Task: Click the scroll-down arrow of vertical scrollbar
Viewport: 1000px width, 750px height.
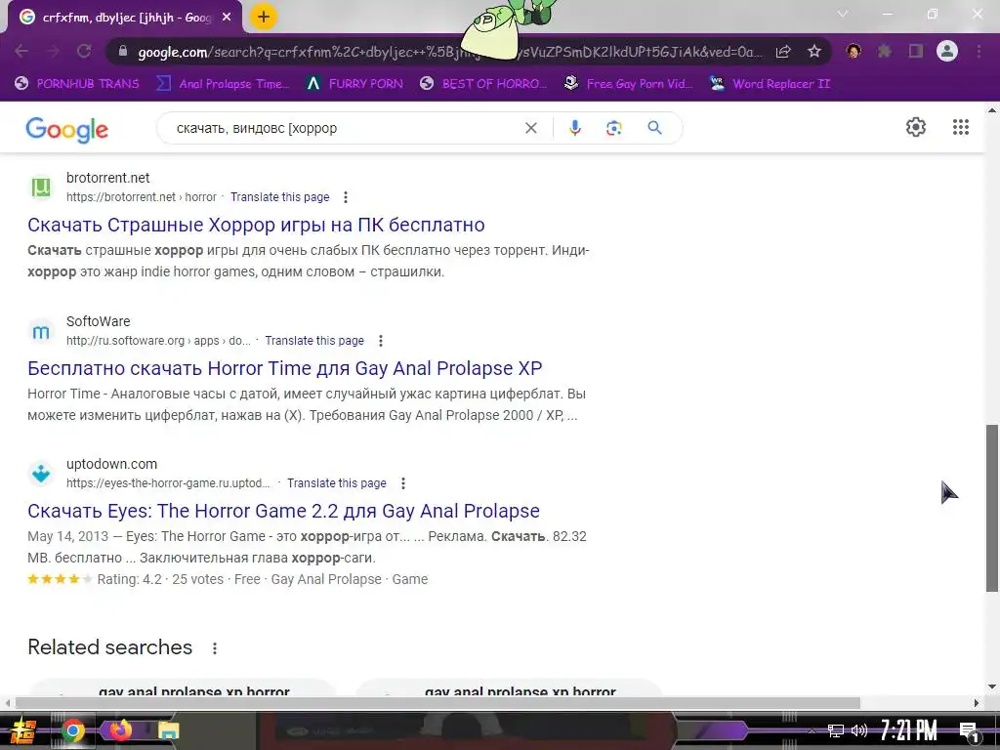Action: pos(992,687)
